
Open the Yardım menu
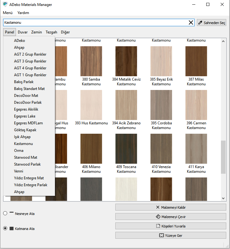pos(23,13)
